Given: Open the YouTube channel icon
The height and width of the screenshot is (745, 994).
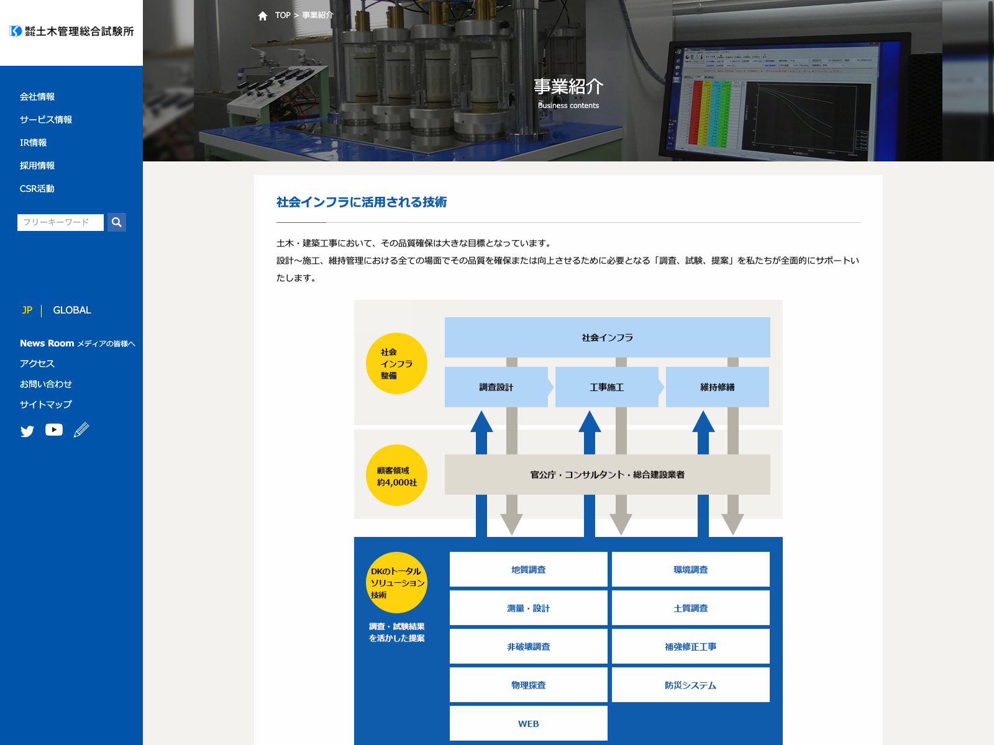Looking at the screenshot, I should [54, 430].
